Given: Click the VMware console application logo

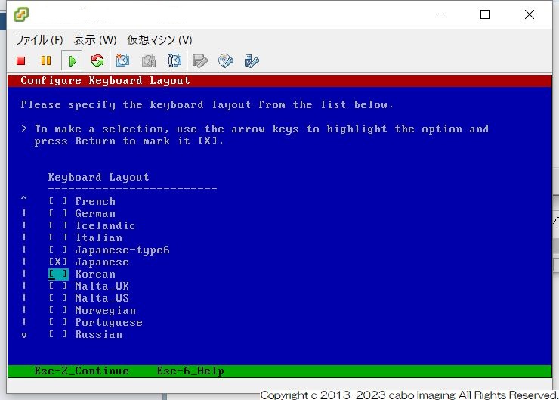Looking at the screenshot, I should point(21,14).
